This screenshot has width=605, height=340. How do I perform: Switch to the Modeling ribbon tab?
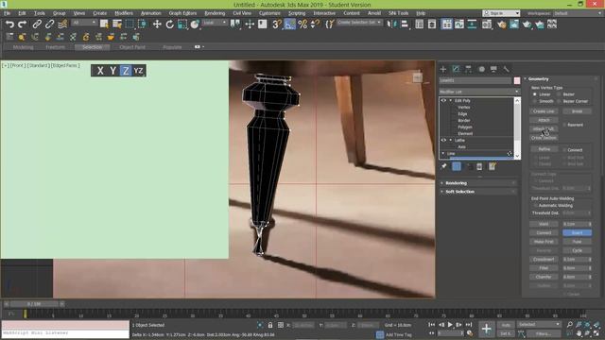[23, 47]
